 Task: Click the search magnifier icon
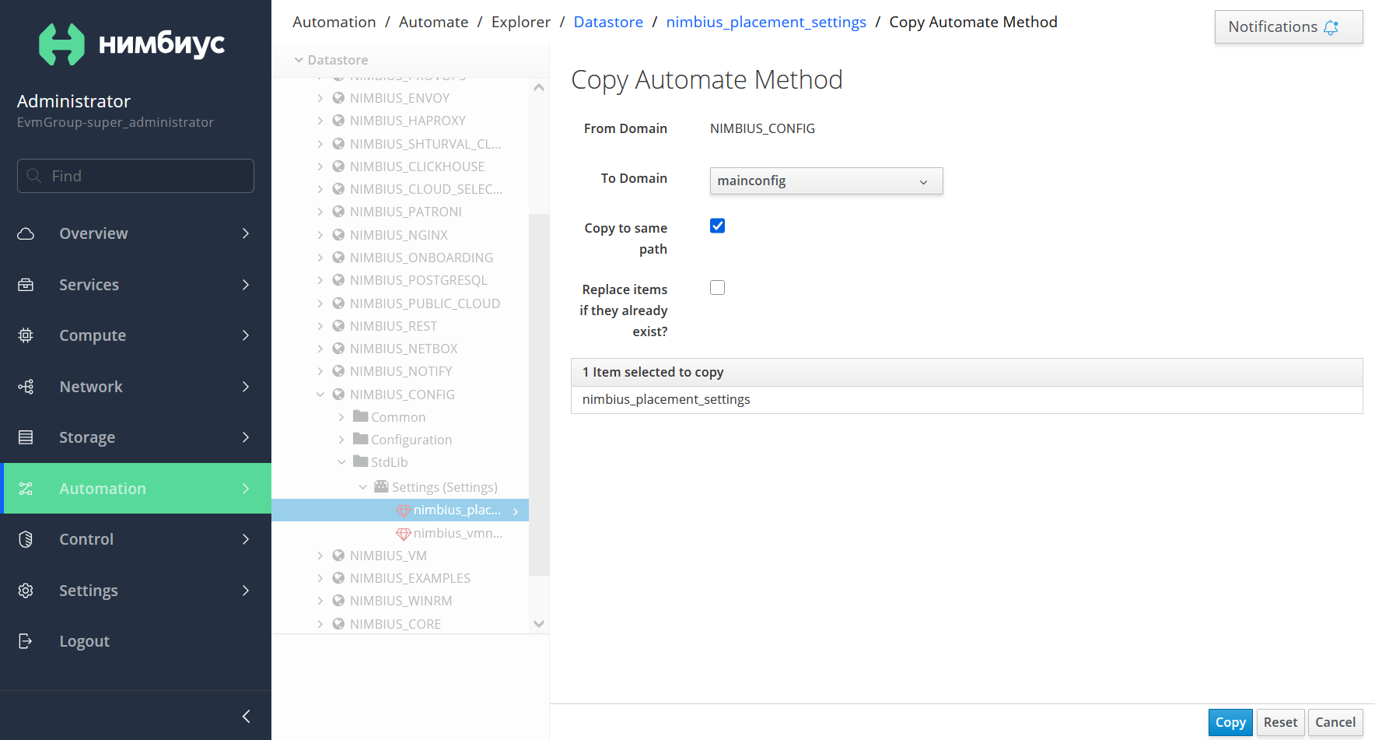click(x=33, y=176)
